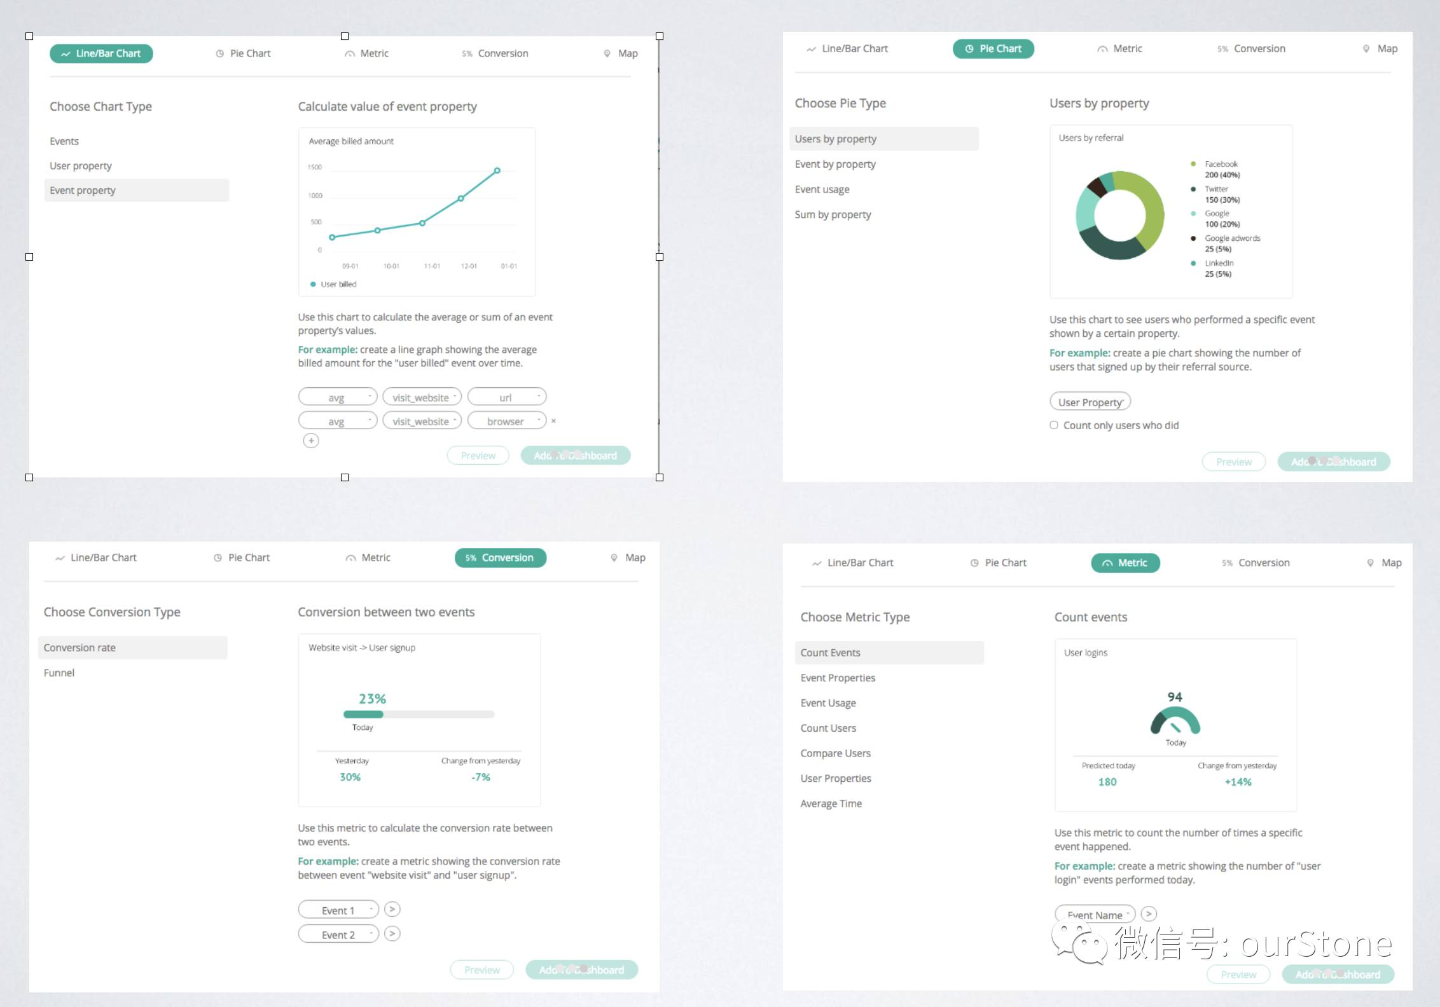The width and height of the screenshot is (1440, 1007).
Task: Click the arrow circle beside Event Name
Action: click(1148, 914)
